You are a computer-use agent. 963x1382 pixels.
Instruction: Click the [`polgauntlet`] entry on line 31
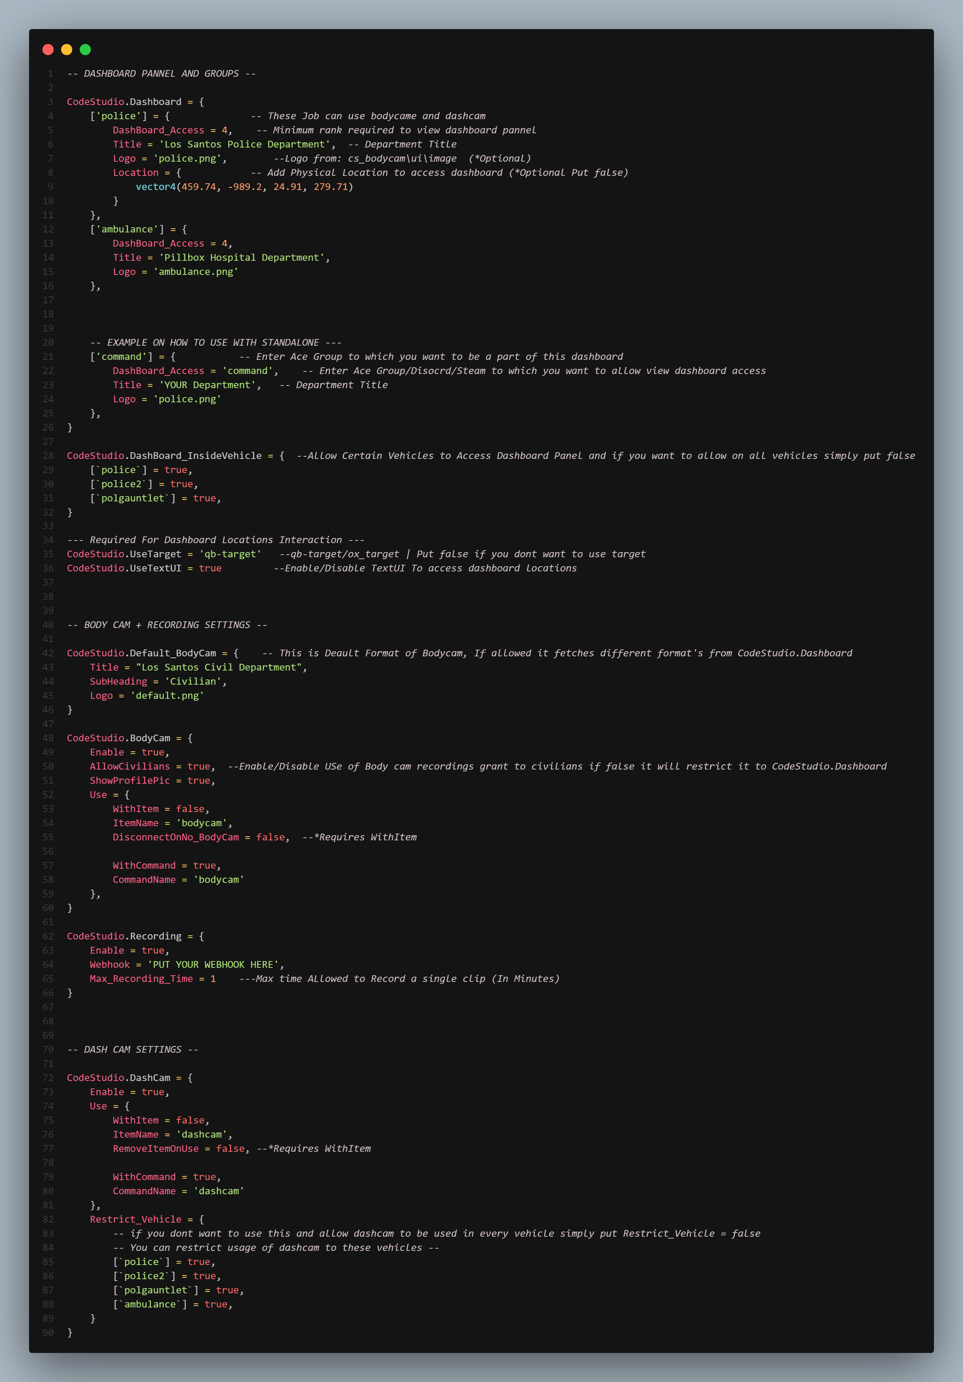pos(133,498)
